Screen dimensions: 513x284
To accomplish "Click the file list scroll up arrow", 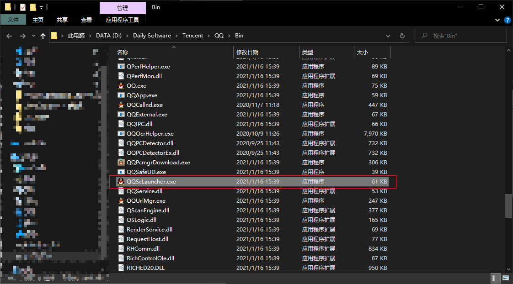I will point(508,51).
